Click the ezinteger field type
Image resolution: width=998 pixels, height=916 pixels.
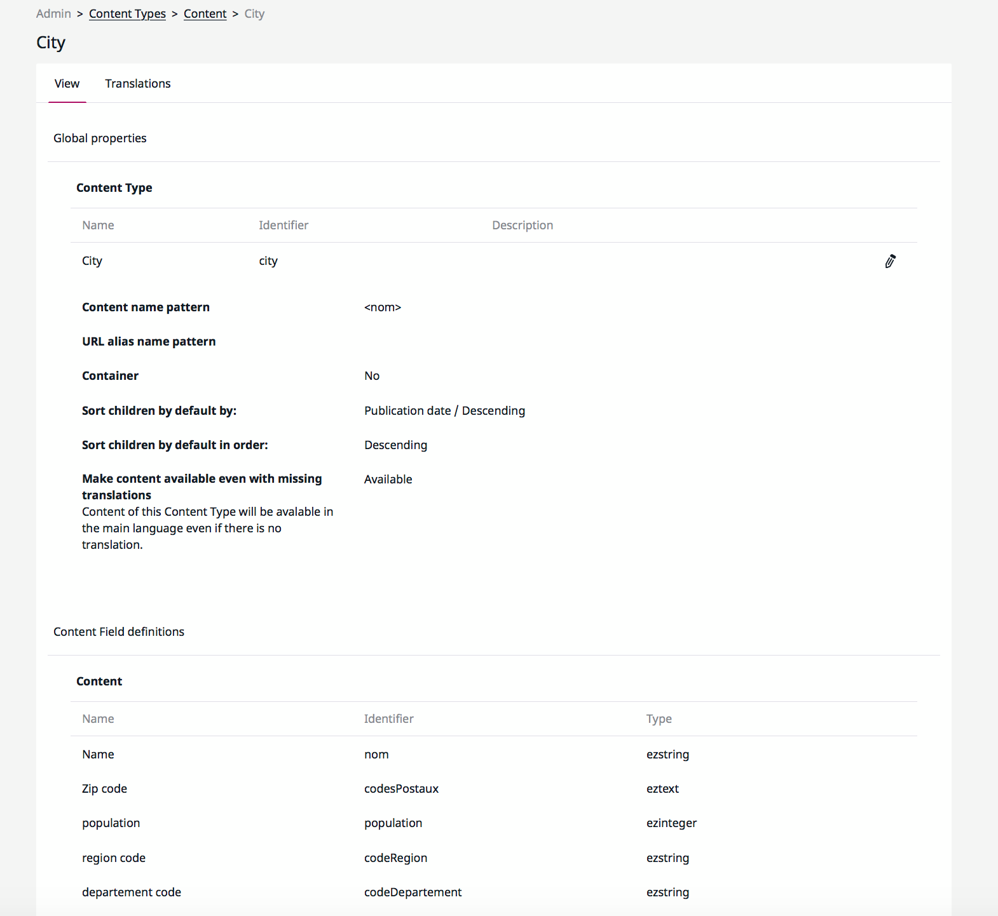click(671, 823)
